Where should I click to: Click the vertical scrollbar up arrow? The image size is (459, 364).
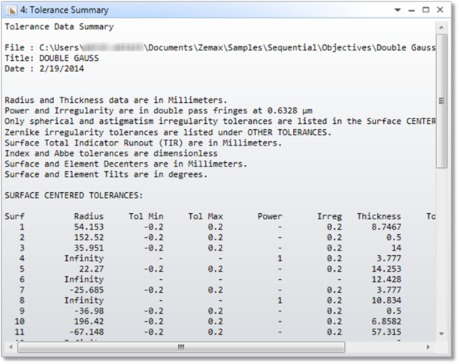coord(442,26)
